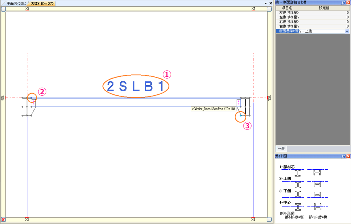Select the 大梁(ID=27) tab
Viewport: 351px width, 224px height.
click(x=42, y=4)
